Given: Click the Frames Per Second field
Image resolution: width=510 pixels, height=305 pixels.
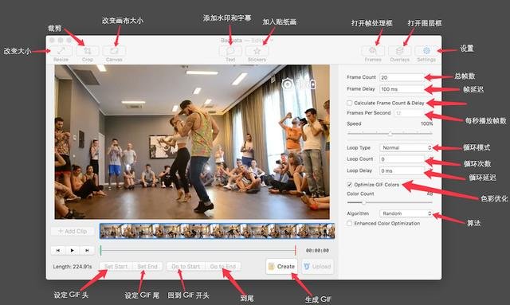Looking at the screenshot, I should pyautogui.click(x=409, y=113).
